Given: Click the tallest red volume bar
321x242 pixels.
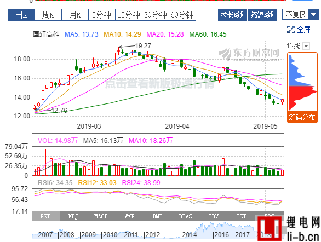Looking at the screenshot, I should point(47,162).
